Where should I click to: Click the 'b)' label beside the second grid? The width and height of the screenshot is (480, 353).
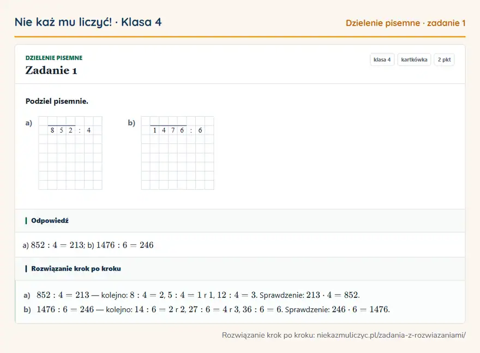tap(131, 123)
